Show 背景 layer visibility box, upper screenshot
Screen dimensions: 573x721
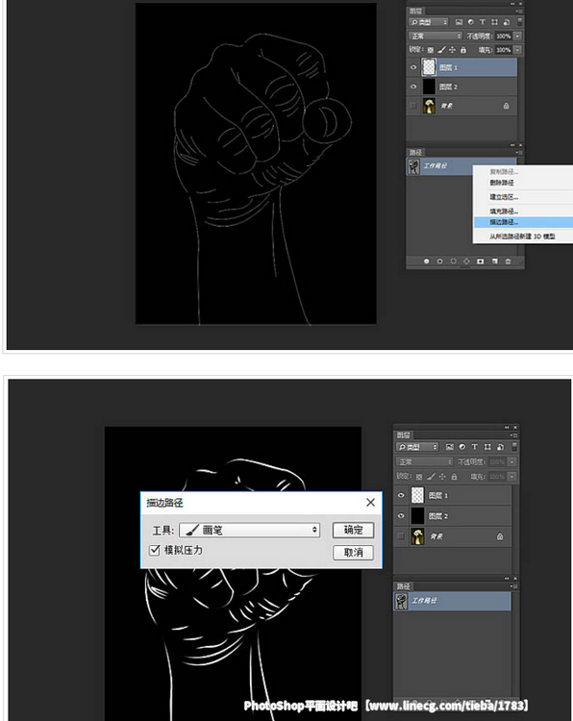pyautogui.click(x=413, y=106)
